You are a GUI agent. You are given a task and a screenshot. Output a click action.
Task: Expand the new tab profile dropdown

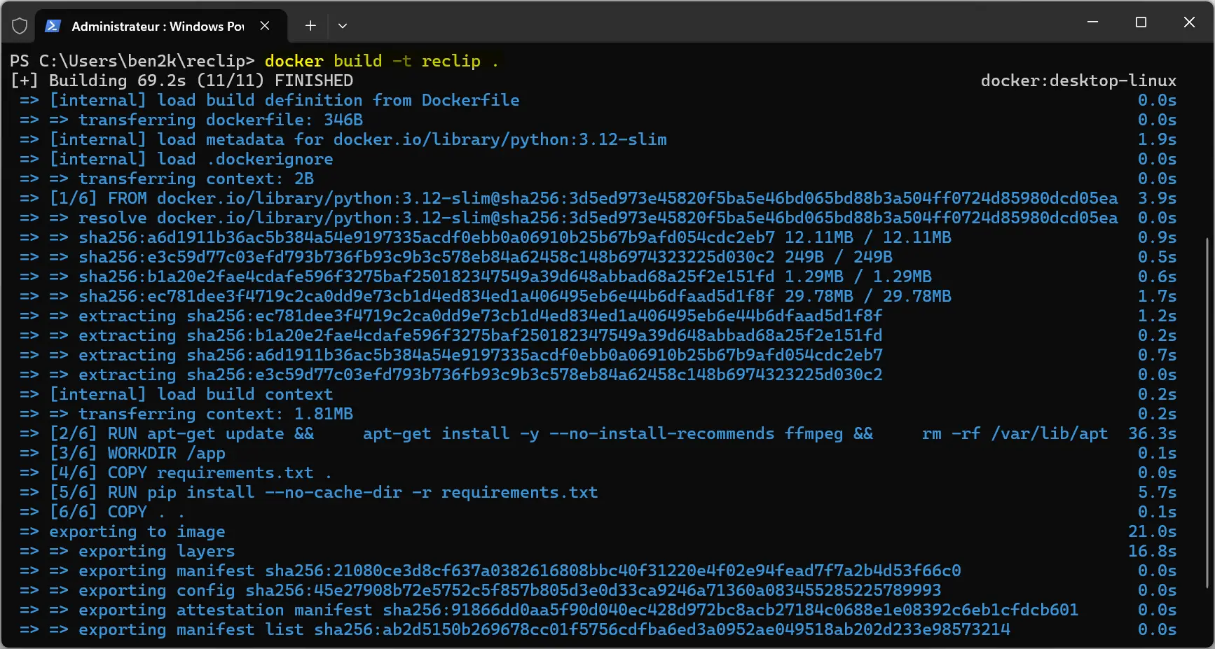coord(343,26)
